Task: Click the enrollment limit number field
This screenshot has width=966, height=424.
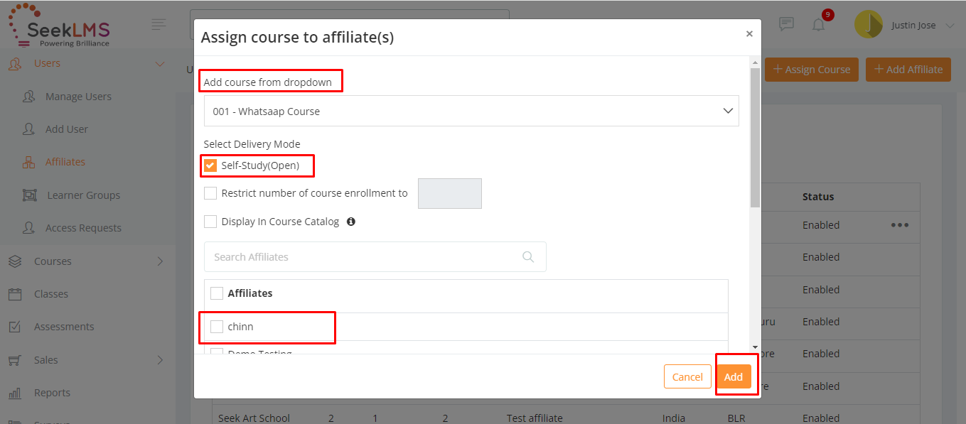Action: coord(450,193)
